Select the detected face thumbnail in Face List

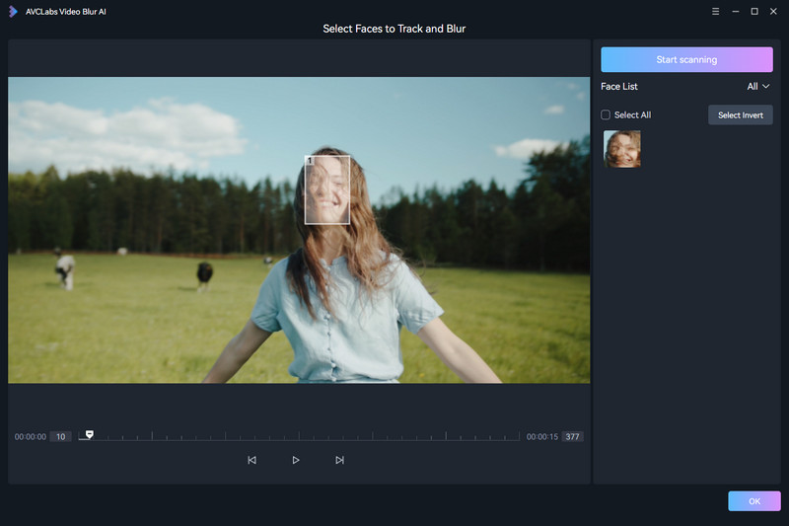[622, 149]
